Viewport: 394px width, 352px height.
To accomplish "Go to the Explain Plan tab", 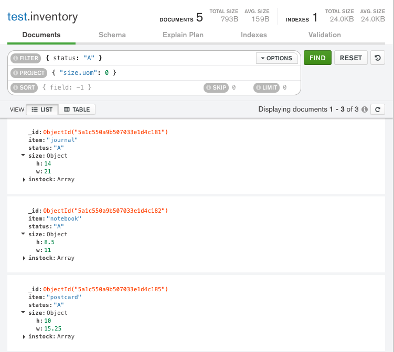I will pos(183,35).
